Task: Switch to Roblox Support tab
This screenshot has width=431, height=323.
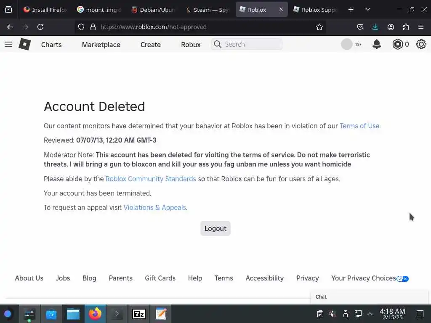Action: coord(315,10)
